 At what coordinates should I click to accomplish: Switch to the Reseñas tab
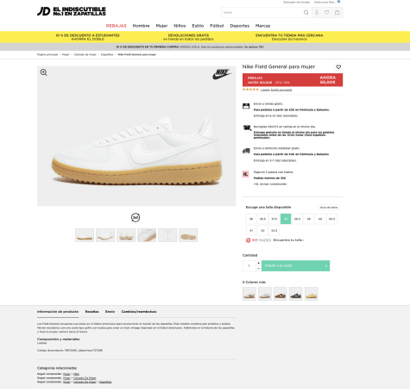91,312
